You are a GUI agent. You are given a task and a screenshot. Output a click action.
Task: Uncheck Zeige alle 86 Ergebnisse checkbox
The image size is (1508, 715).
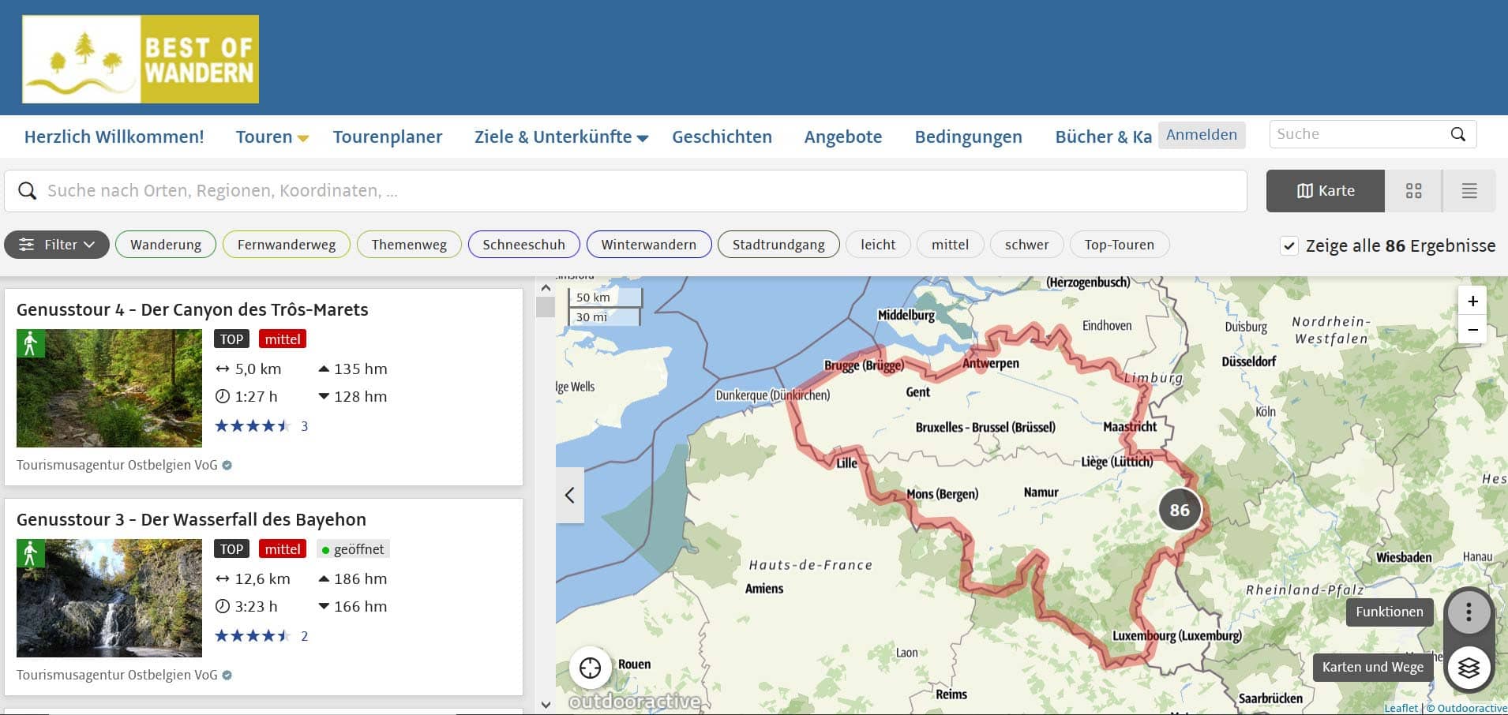point(1289,245)
